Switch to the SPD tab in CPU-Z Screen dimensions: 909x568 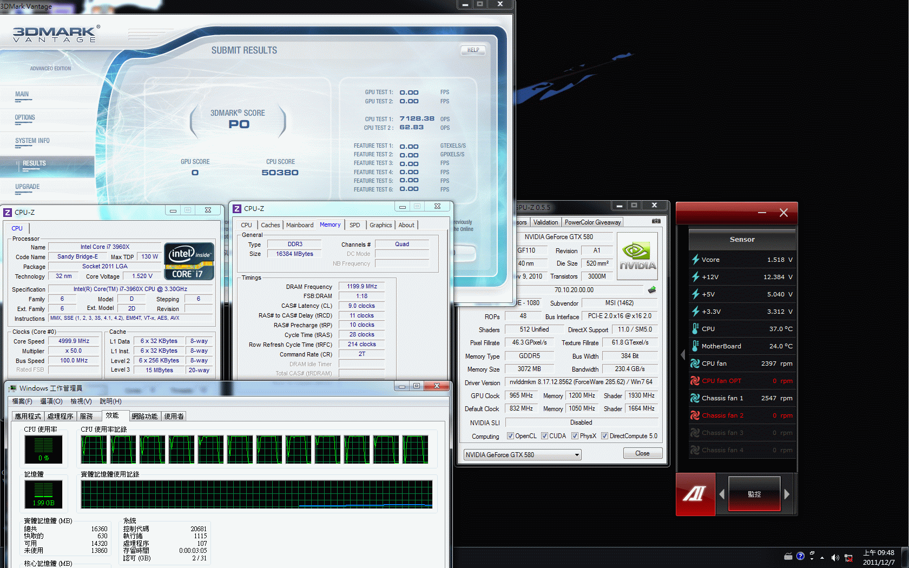point(354,225)
